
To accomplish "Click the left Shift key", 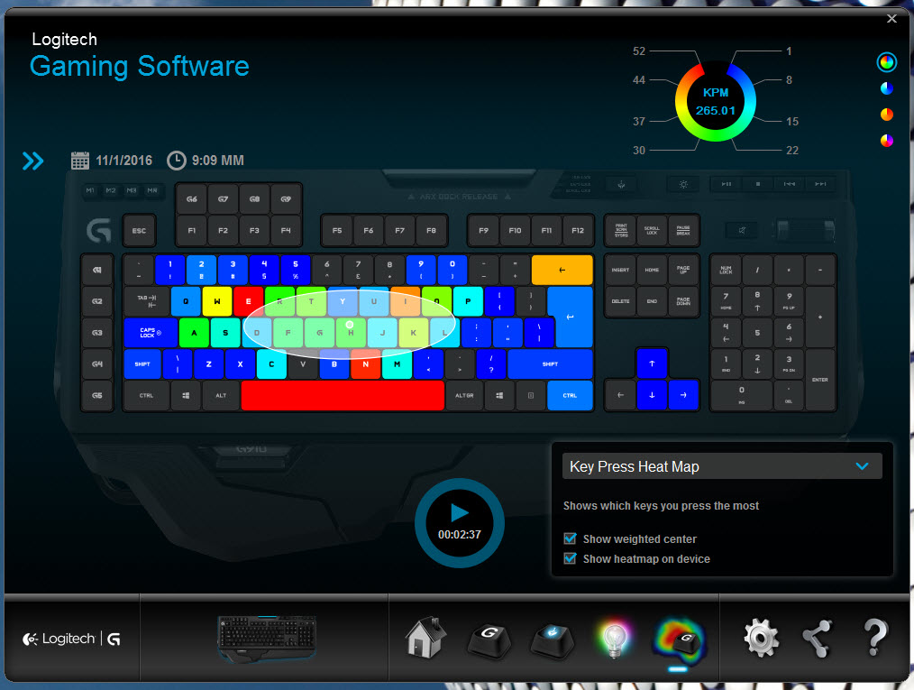I will click(142, 364).
